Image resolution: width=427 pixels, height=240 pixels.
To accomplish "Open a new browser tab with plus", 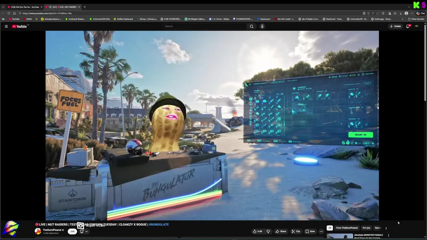I will click(84, 7).
